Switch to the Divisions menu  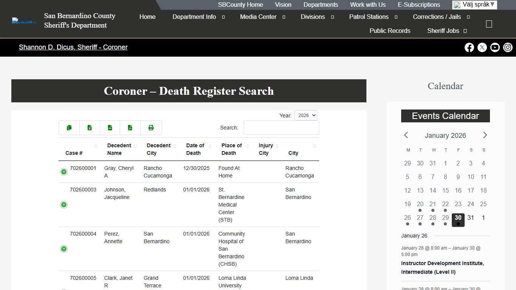(x=313, y=17)
